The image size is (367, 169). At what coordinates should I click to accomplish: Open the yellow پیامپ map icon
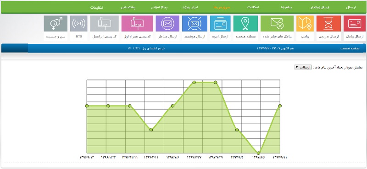point(305,24)
